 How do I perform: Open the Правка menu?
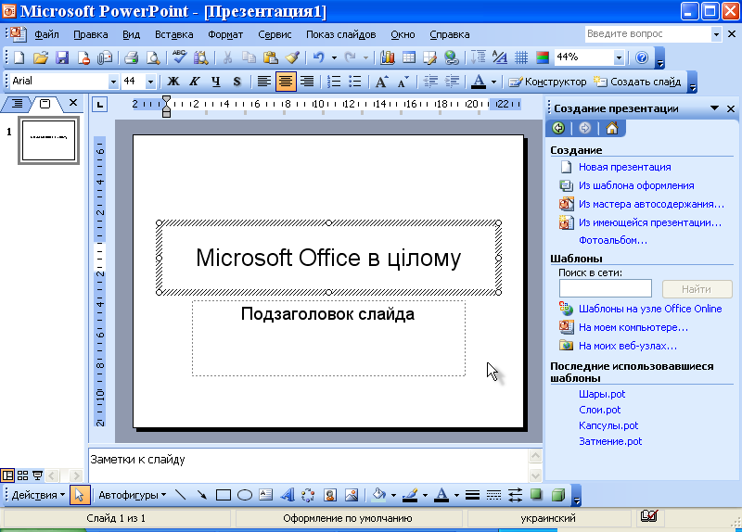[x=90, y=34]
